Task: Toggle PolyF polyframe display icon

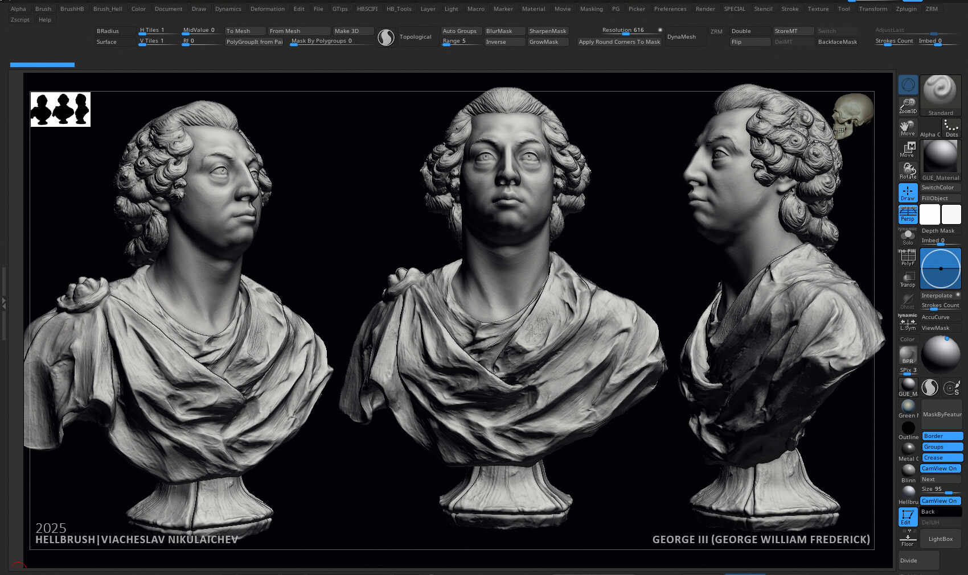Action: tap(908, 258)
